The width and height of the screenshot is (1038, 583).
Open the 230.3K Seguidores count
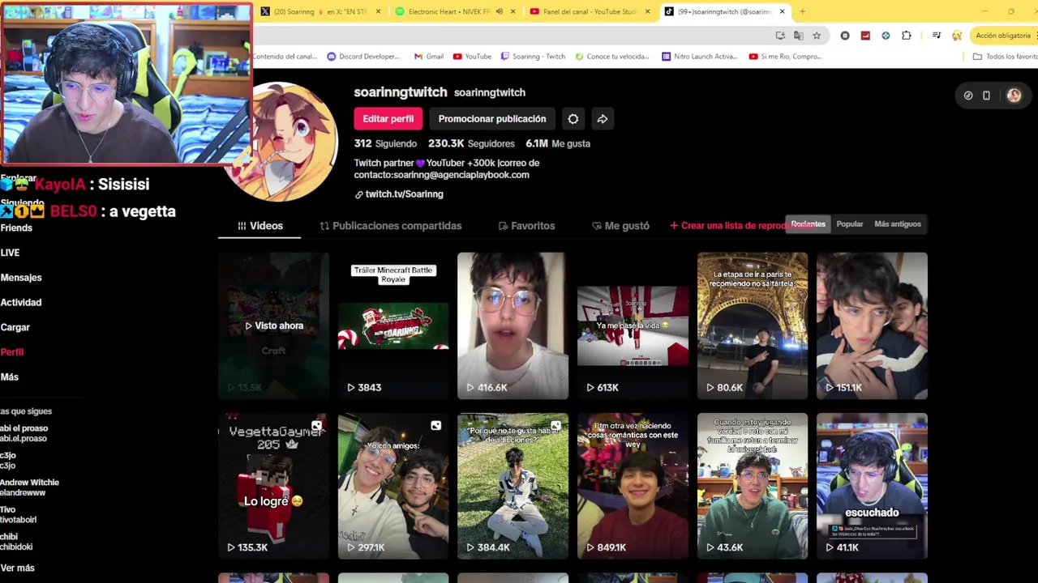(471, 143)
